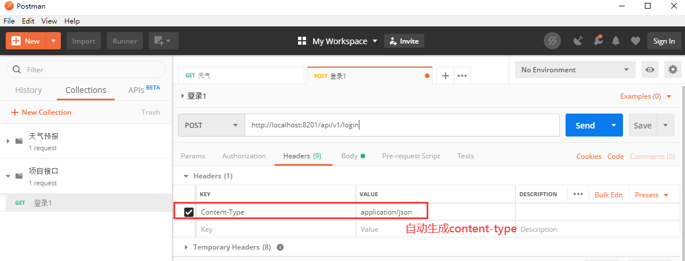
Task: Click the Code link
Action: click(616, 156)
